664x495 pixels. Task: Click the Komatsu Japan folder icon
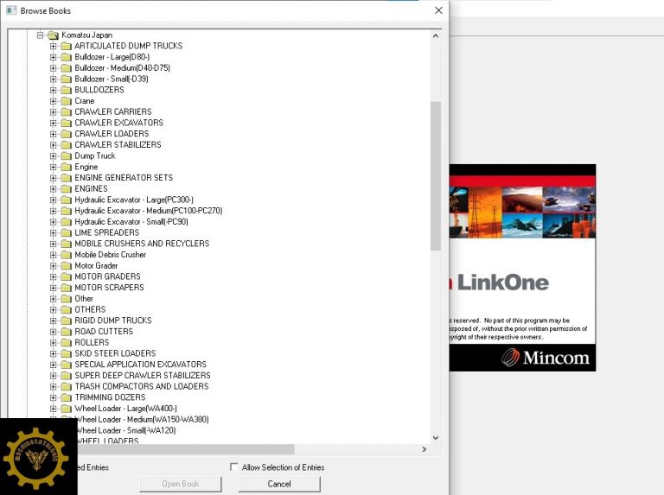point(53,35)
